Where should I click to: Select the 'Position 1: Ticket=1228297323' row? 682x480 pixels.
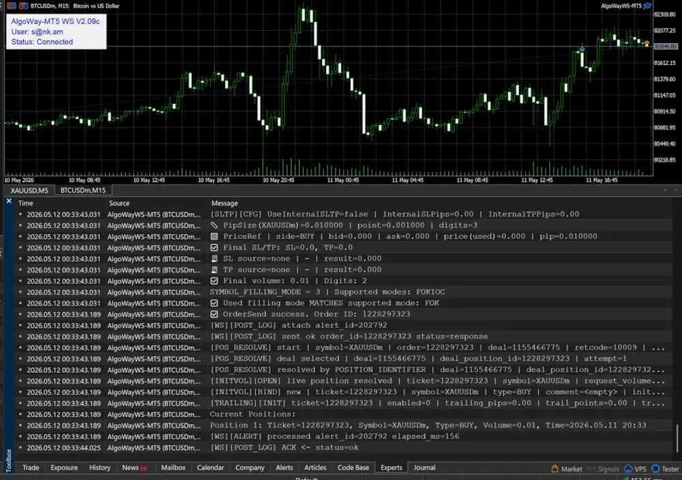click(344, 425)
